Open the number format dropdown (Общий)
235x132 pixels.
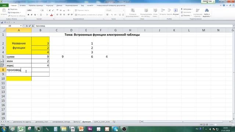(123, 10)
